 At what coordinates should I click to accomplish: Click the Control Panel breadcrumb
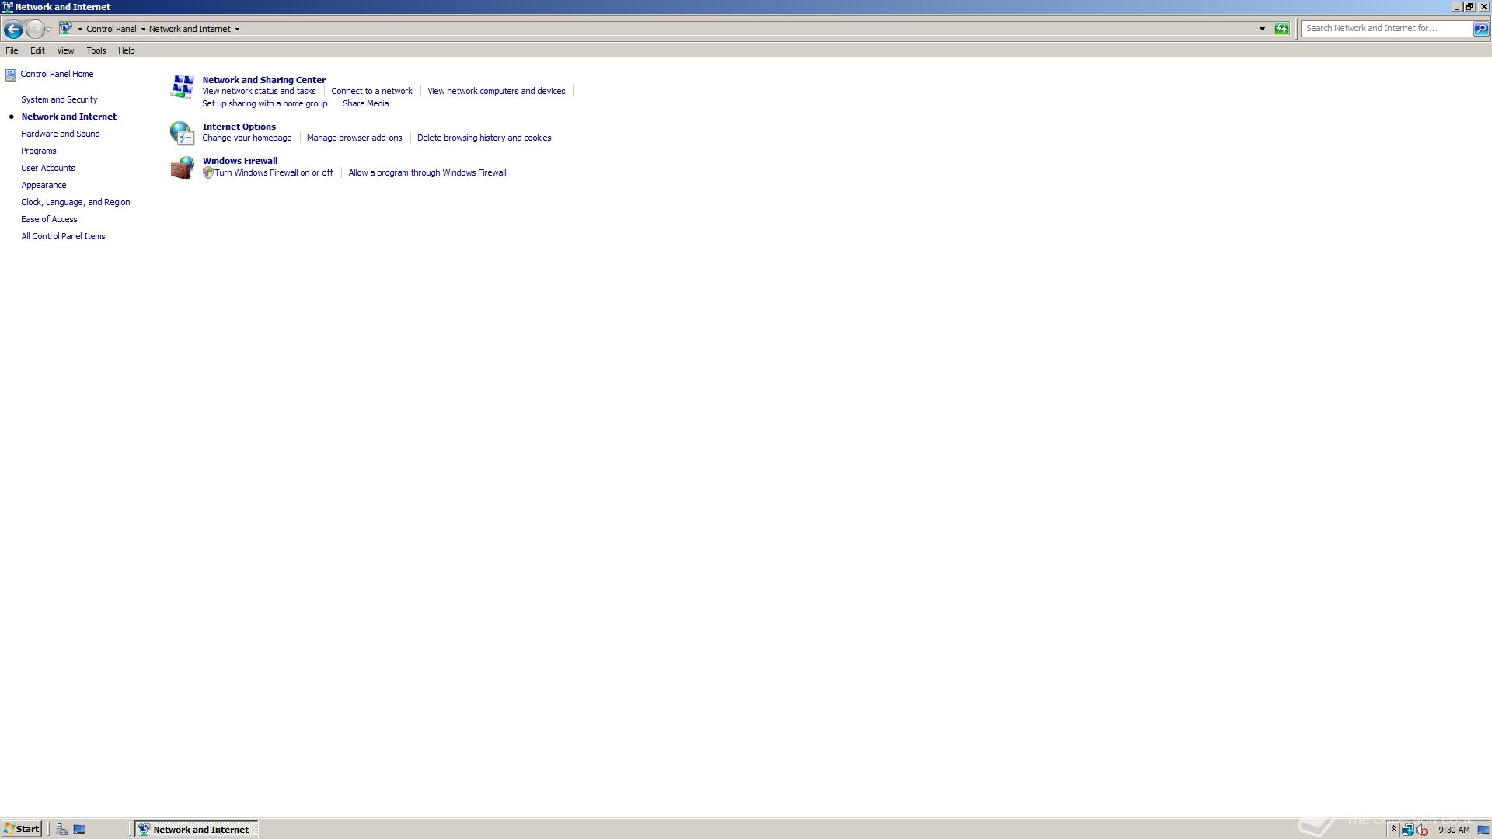point(111,29)
